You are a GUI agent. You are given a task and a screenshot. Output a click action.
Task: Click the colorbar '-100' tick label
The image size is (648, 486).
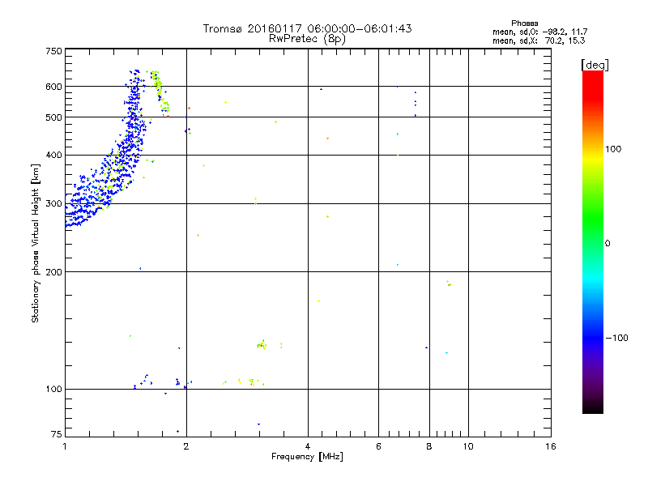coord(616,338)
